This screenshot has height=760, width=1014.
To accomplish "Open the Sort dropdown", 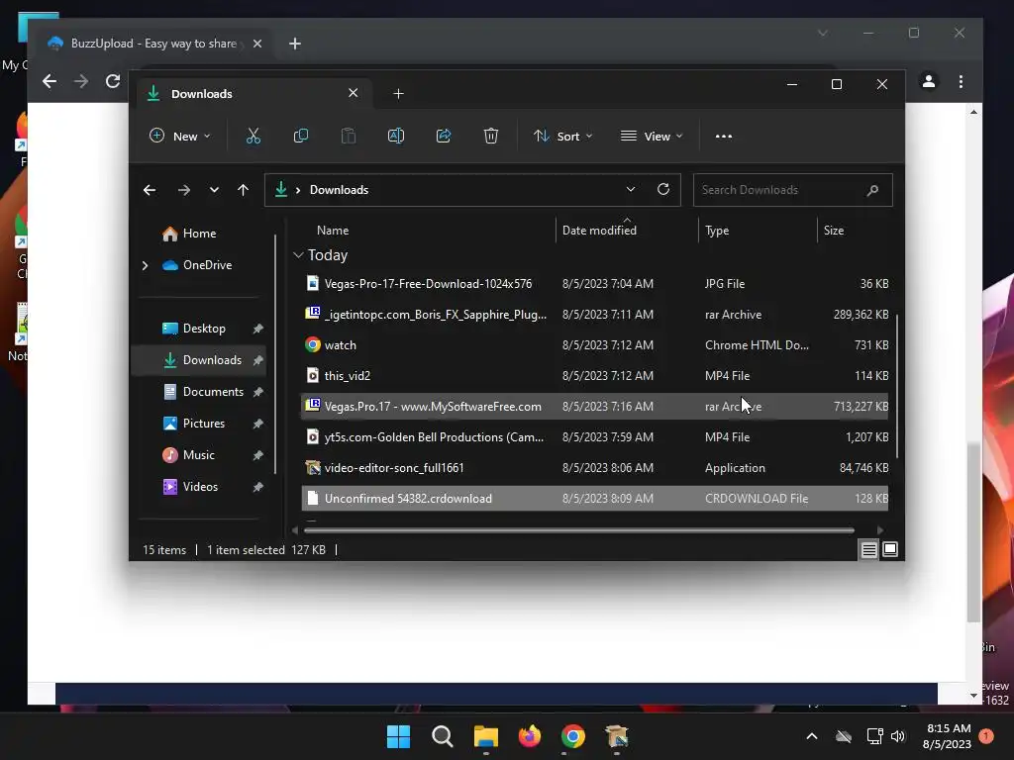I will pos(562,137).
